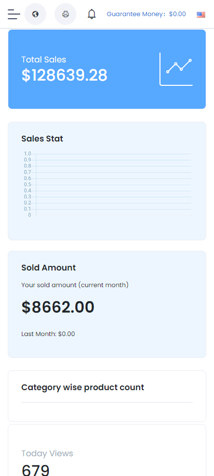Click the 1.0 axis label on chart

[28, 153]
